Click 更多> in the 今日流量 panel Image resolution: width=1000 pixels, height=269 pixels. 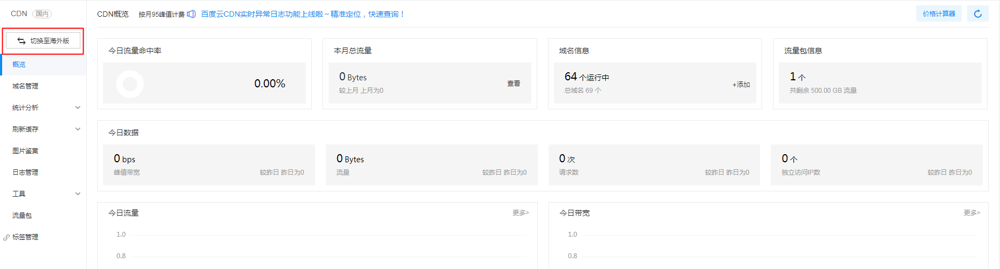[x=520, y=213]
